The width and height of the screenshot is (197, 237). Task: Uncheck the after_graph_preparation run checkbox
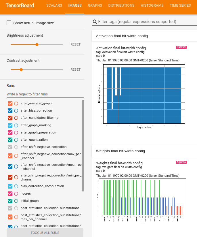pyautogui.click(x=10, y=133)
